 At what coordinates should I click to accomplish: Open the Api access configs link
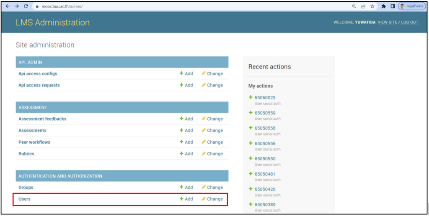pyautogui.click(x=38, y=74)
